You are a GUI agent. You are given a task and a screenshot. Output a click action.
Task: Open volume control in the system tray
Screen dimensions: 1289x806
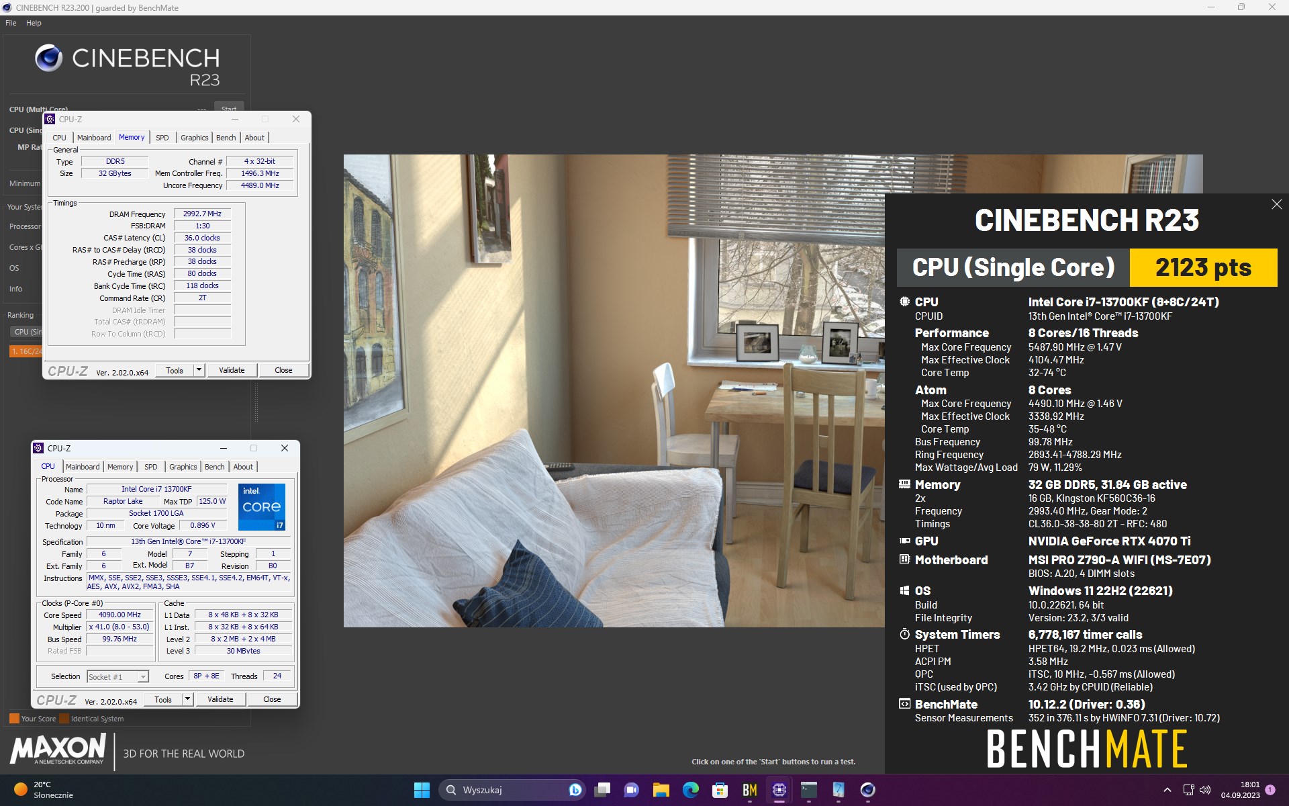click(1205, 790)
